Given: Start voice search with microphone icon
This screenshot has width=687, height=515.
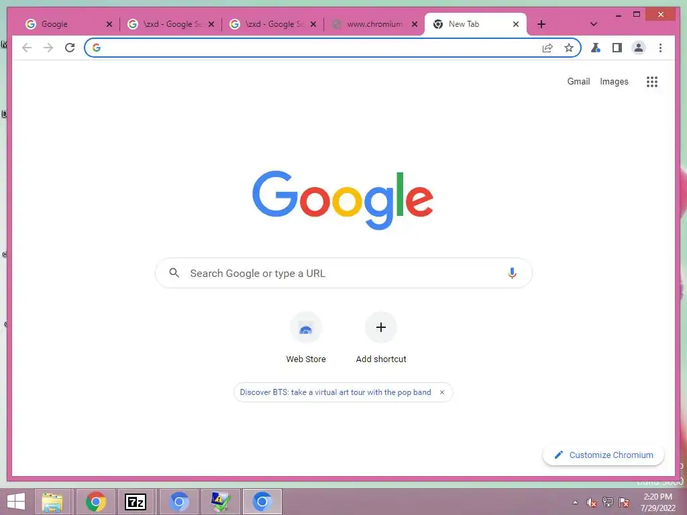Looking at the screenshot, I should coord(512,273).
